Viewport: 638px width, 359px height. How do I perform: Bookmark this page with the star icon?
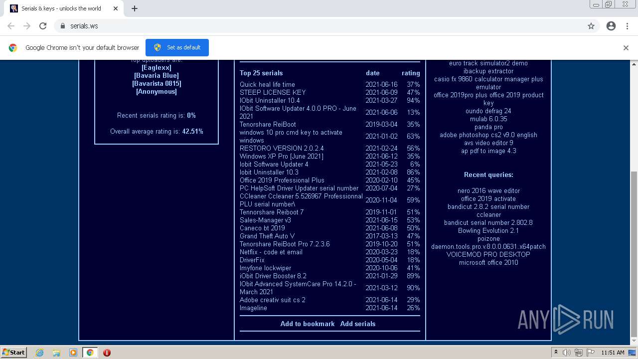coord(591,26)
